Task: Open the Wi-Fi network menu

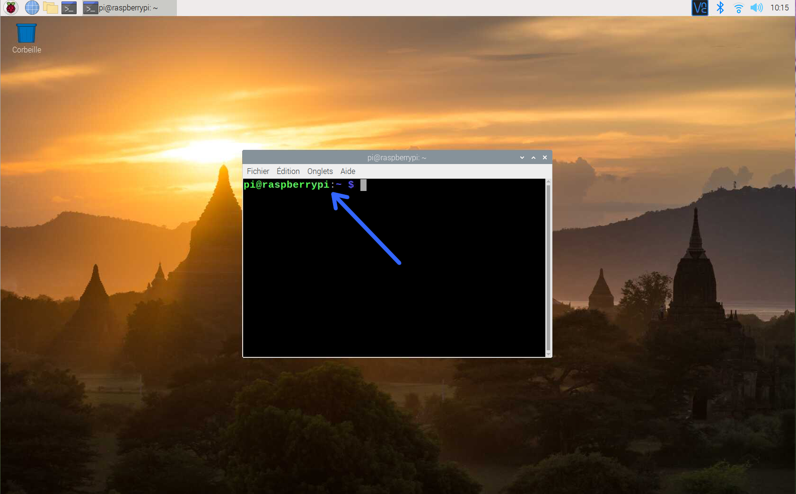Action: pyautogui.click(x=738, y=8)
